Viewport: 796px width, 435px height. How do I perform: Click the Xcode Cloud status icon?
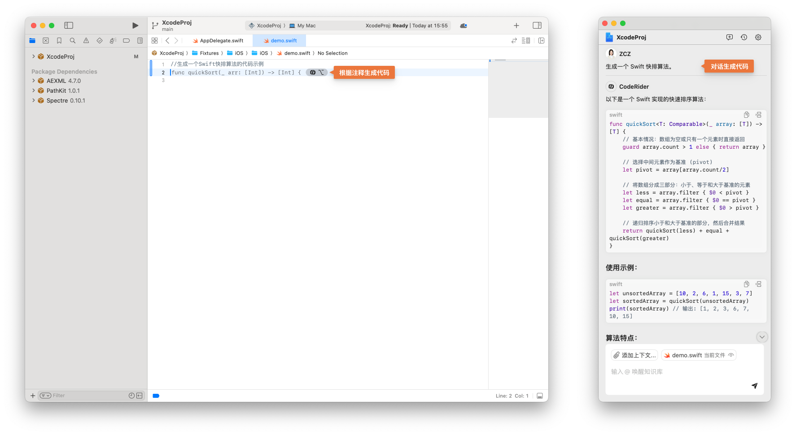tap(464, 26)
